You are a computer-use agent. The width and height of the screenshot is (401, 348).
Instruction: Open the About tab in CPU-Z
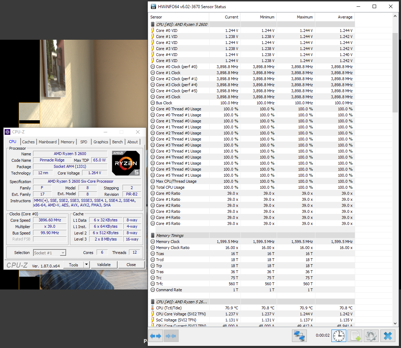pyautogui.click(x=132, y=142)
